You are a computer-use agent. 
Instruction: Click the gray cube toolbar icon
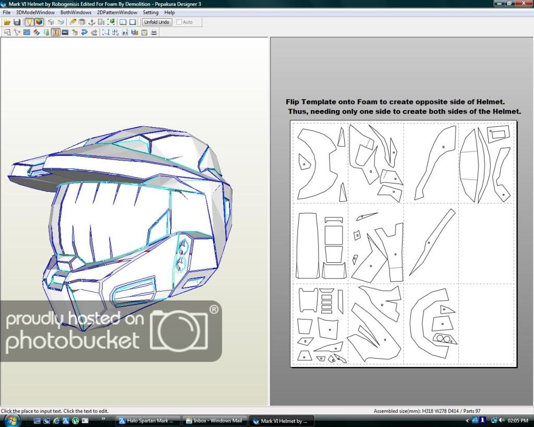(51, 22)
